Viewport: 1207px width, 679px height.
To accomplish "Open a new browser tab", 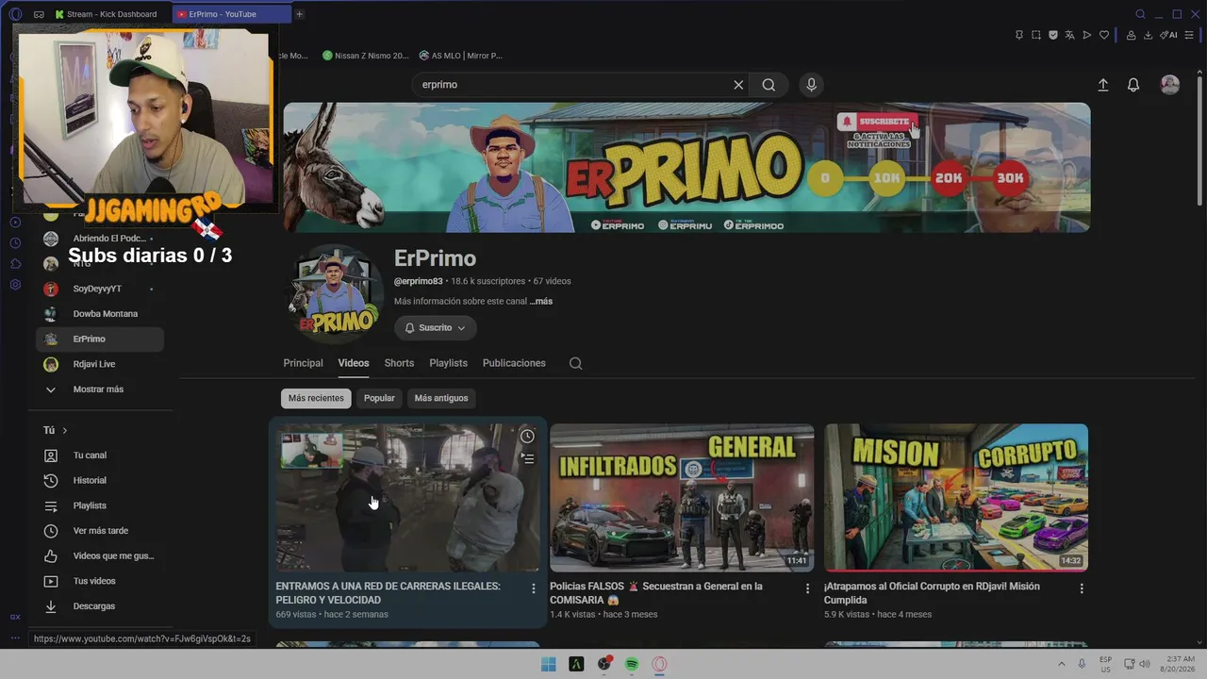I will (299, 14).
